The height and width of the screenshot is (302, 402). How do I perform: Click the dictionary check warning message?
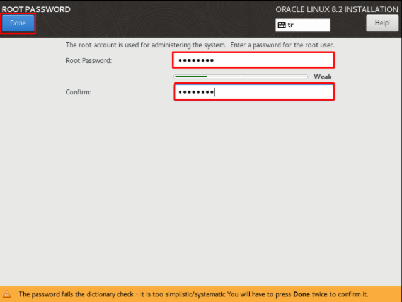[193, 294]
